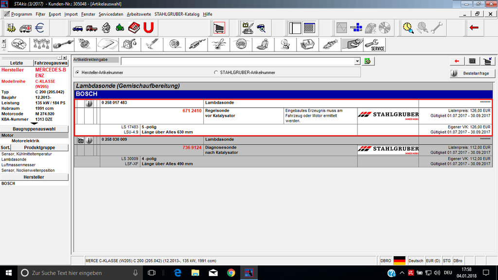Select Hersteller-Artikelnummer radio option

pos(77,72)
